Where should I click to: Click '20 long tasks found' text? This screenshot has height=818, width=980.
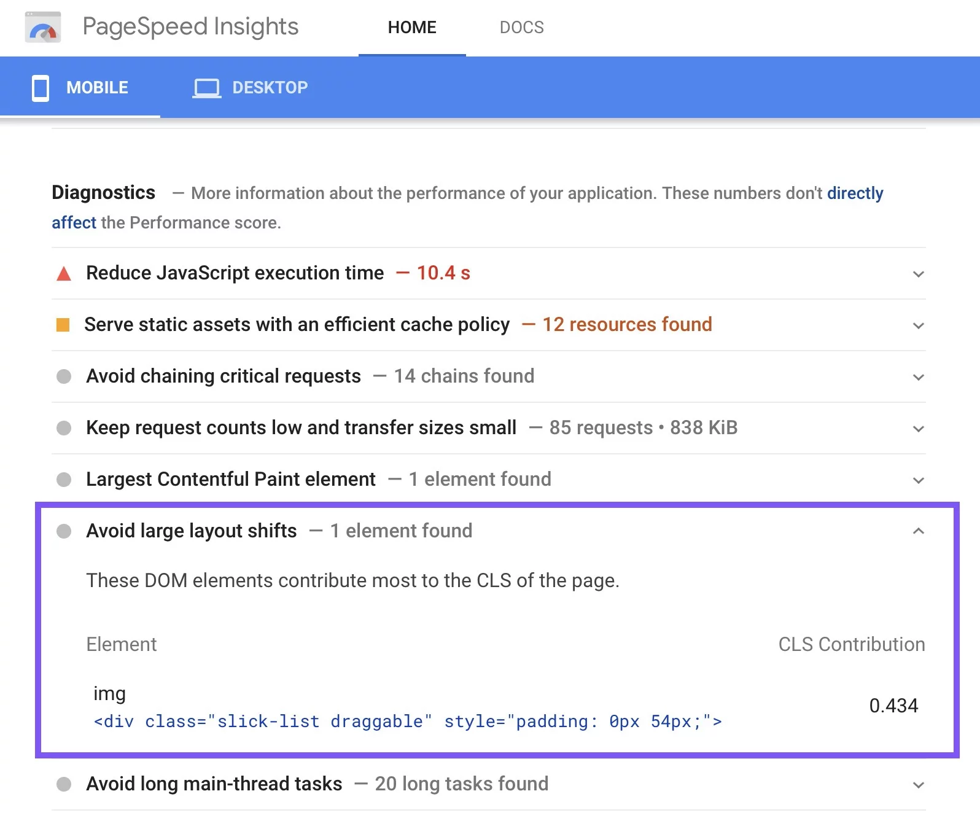coord(462,784)
